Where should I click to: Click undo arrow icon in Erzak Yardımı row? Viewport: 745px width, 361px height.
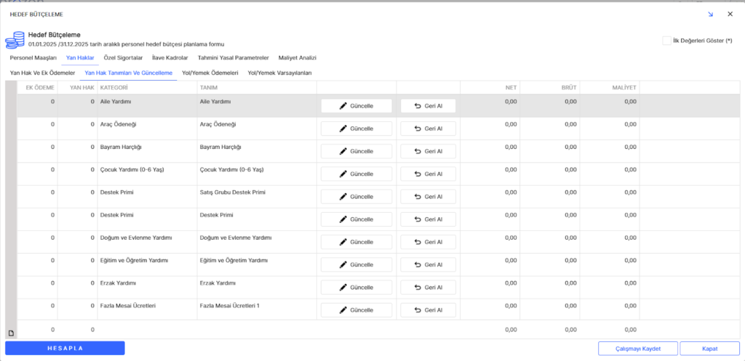tap(418, 288)
